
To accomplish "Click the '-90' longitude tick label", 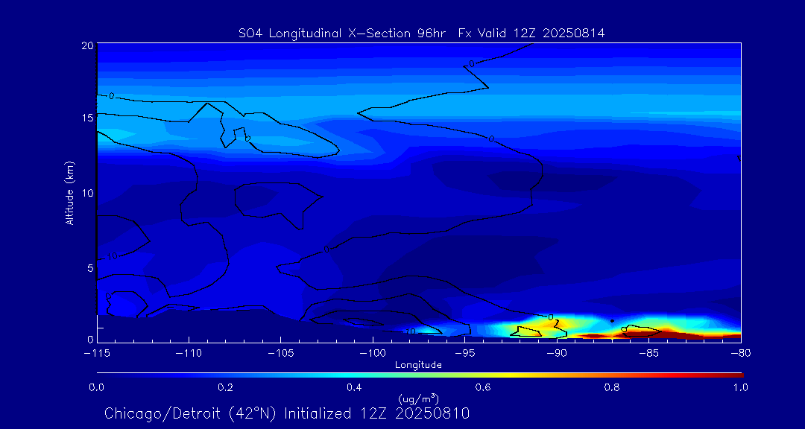I will tap(557, 354).
